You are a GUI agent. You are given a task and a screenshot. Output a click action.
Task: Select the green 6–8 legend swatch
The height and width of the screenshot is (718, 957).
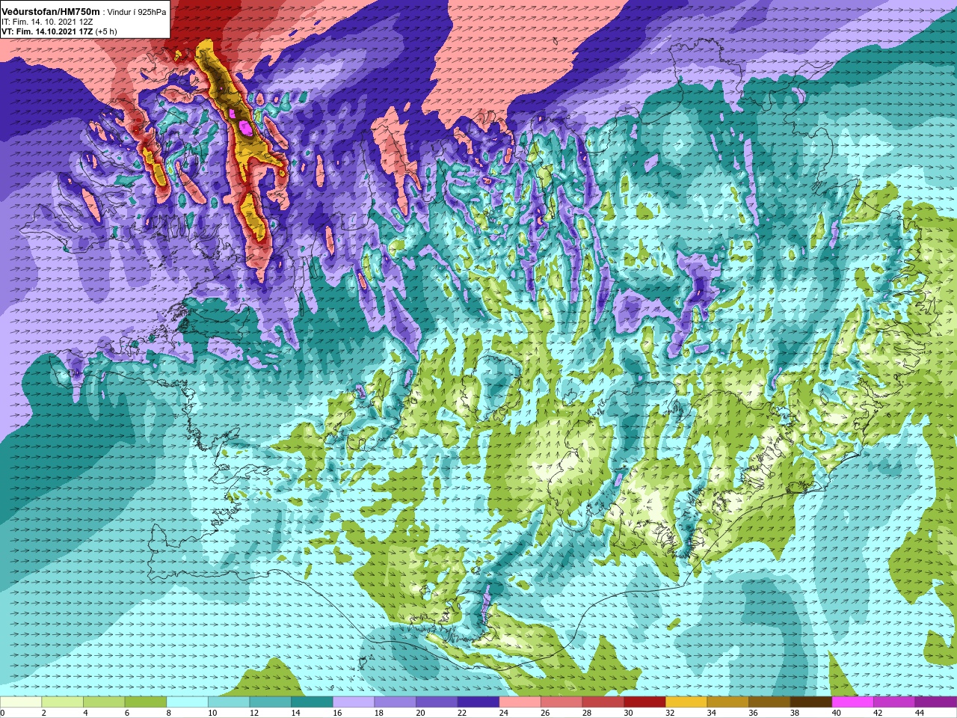click(x=146, y=702)
